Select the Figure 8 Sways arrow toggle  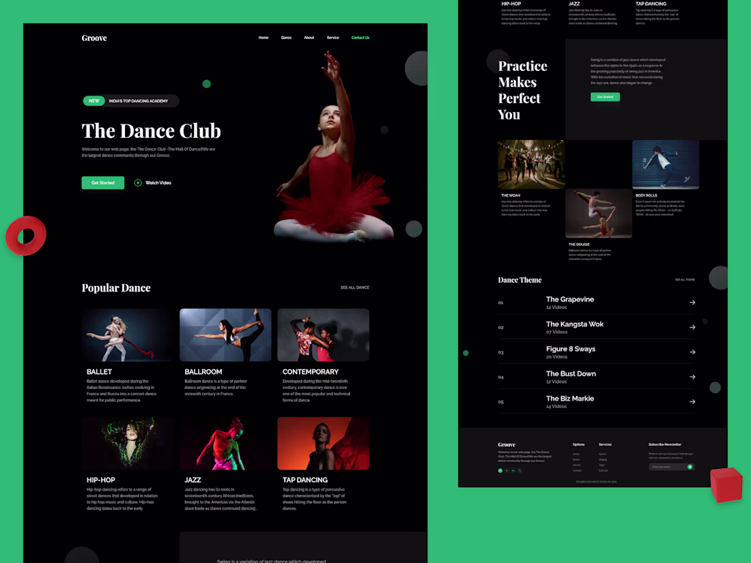[x=692, y=351]
